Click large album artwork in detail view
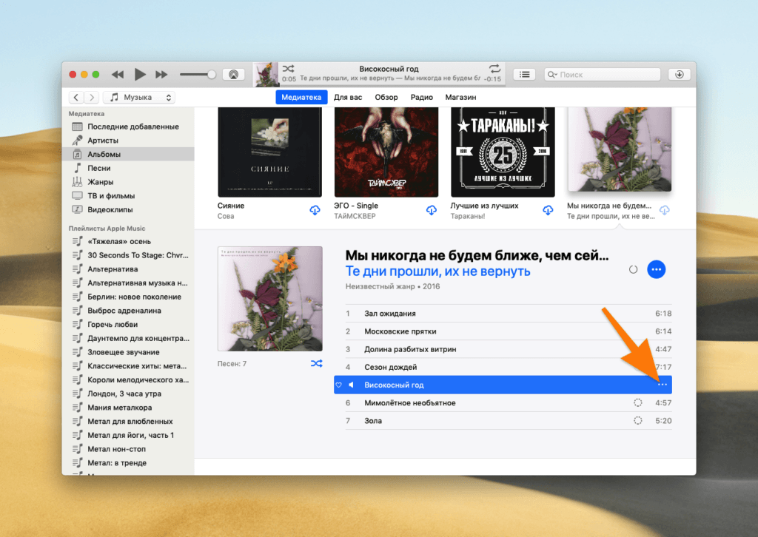The image size is (758, 537). (269, 298)
